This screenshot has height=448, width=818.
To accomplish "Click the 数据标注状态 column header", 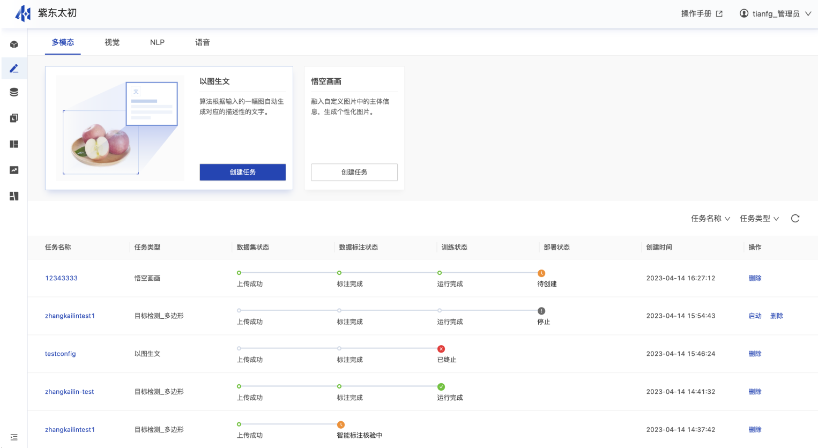I will point(359,247).
